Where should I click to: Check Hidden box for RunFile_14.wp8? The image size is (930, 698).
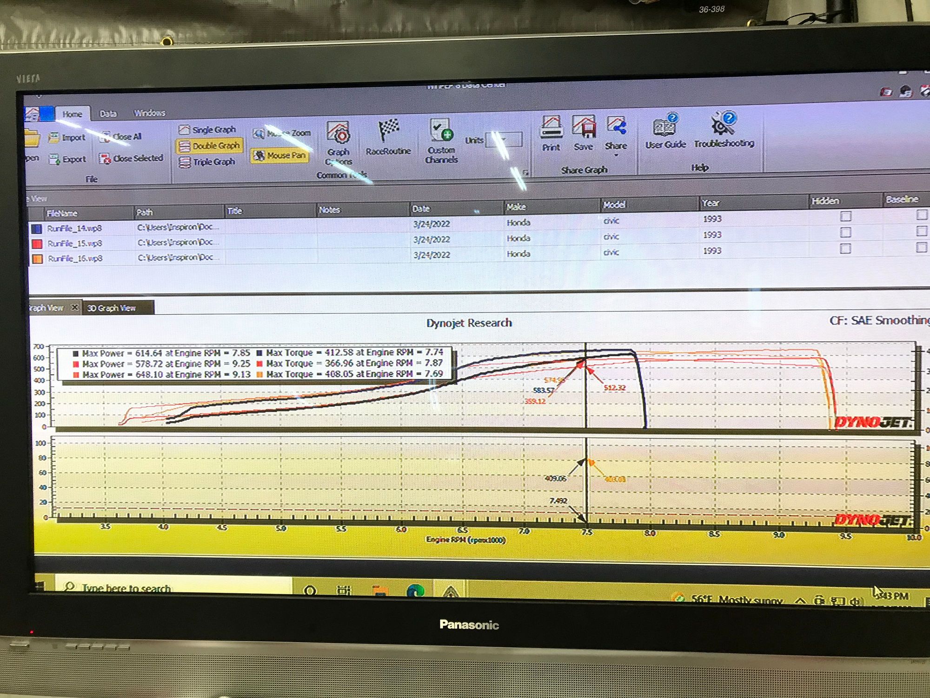pos(845,216)
